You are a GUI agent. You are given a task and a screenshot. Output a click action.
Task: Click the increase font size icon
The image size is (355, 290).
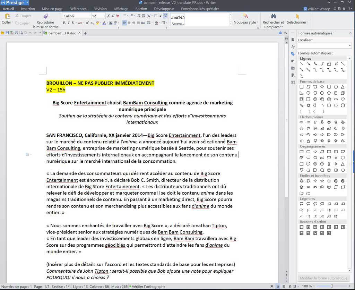[109, 16]
